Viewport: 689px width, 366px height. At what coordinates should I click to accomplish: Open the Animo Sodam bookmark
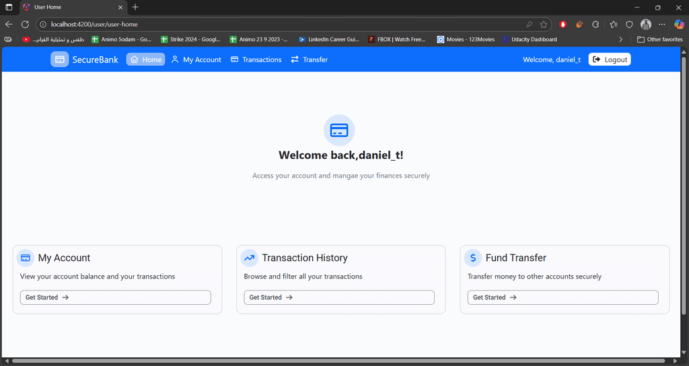[x=121, y=40]
